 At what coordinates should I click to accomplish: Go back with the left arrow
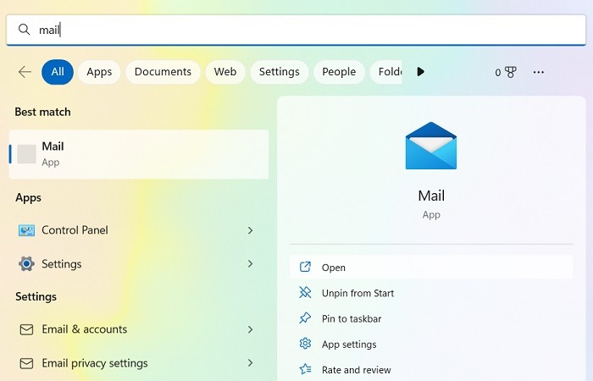[25, 72]
